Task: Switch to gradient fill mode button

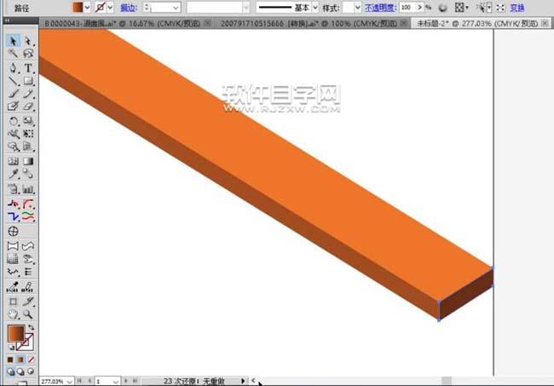Action: [x=20, y=360]
